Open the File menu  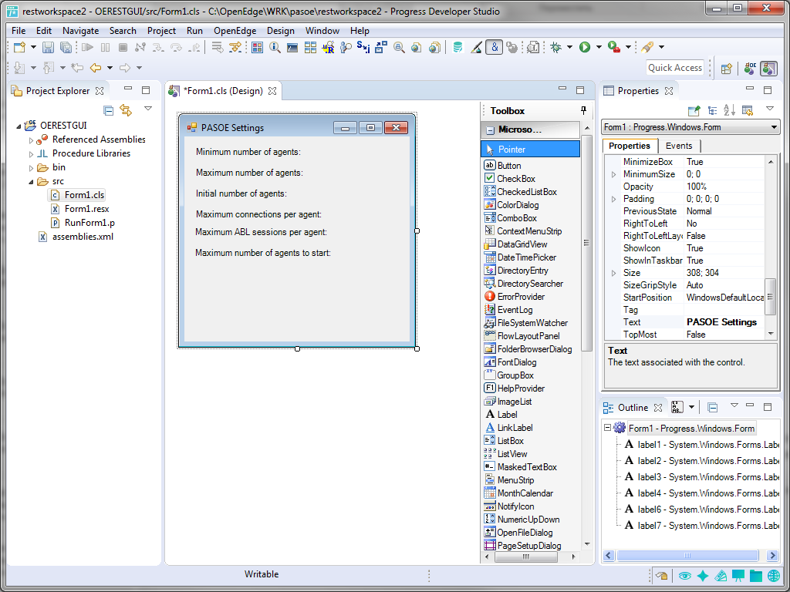(19, 31)
